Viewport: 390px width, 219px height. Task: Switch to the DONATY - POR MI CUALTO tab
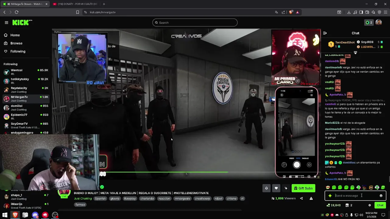click(75, 4)
